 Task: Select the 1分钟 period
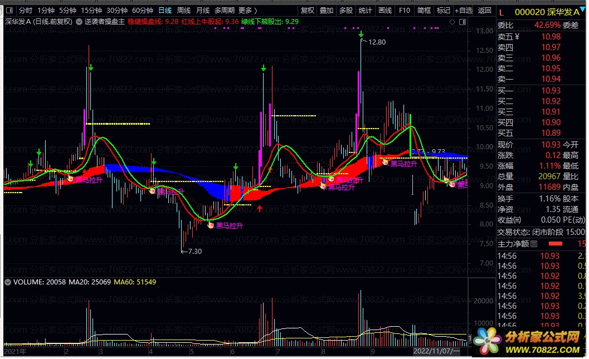46,11
